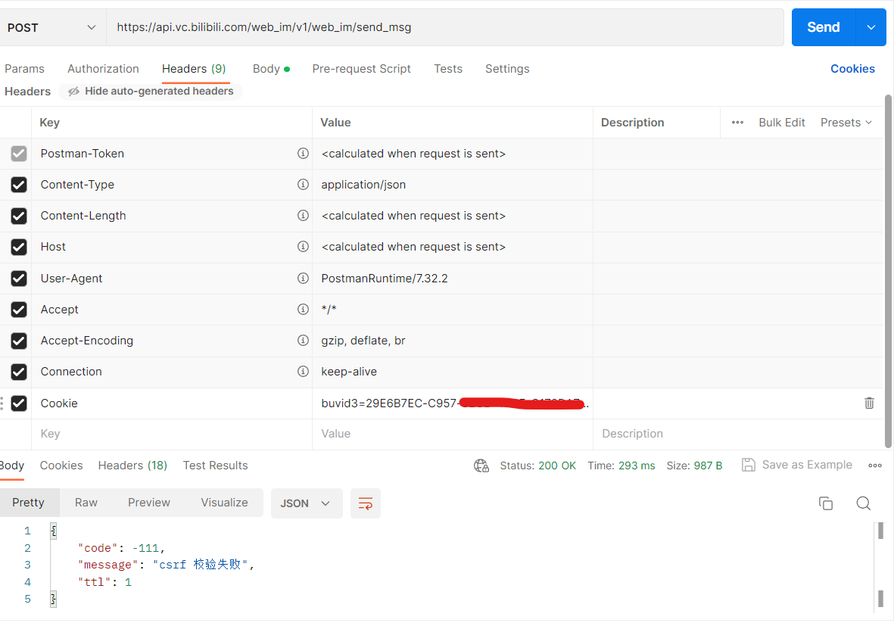
Task: Change response format from JSON
Action: pos(306,503)
